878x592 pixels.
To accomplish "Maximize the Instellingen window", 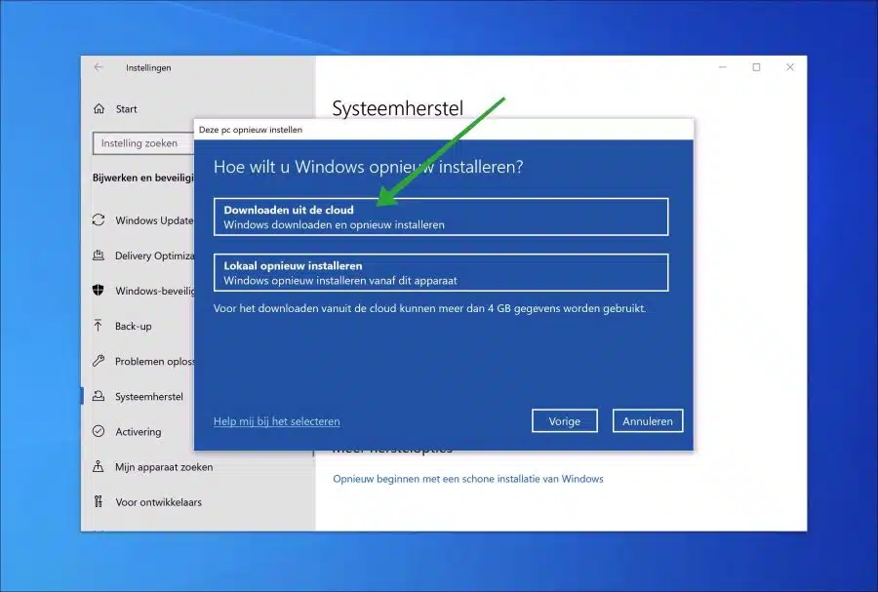I will [756, 67].
